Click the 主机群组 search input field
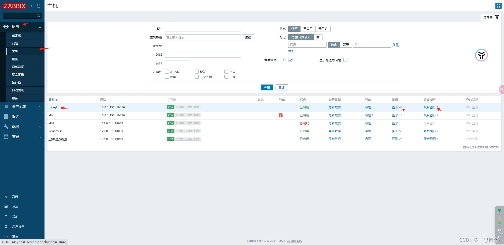 [203, 37]
